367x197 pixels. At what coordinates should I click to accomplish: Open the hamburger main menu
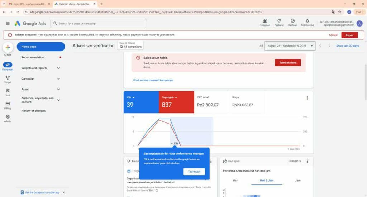click(x=8, y=23)
